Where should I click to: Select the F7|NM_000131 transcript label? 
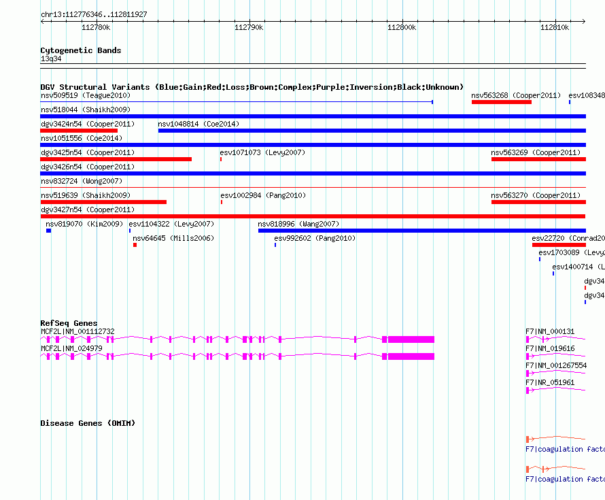point(550,332)
